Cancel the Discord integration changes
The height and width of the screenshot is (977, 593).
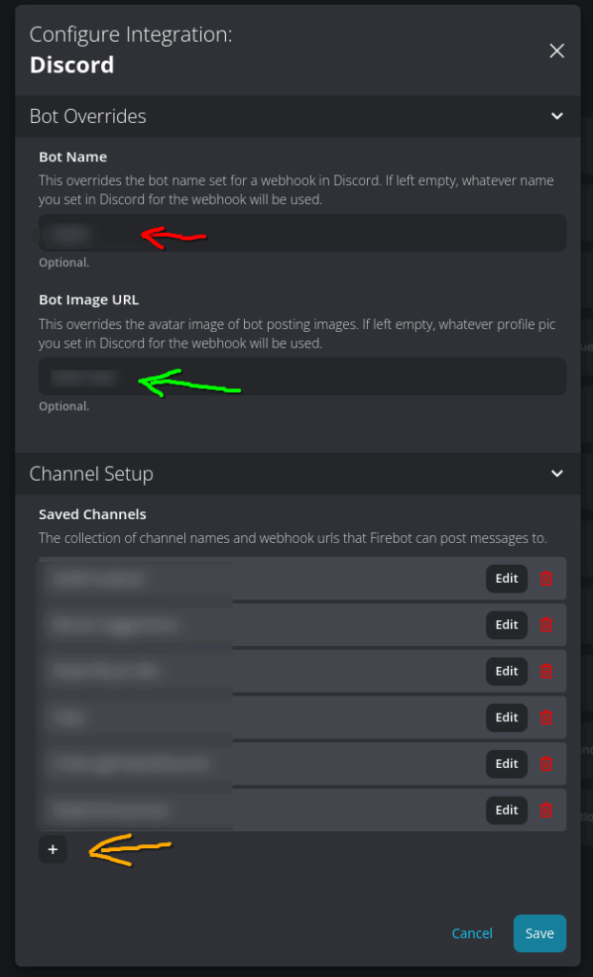(x=472, y=933)
